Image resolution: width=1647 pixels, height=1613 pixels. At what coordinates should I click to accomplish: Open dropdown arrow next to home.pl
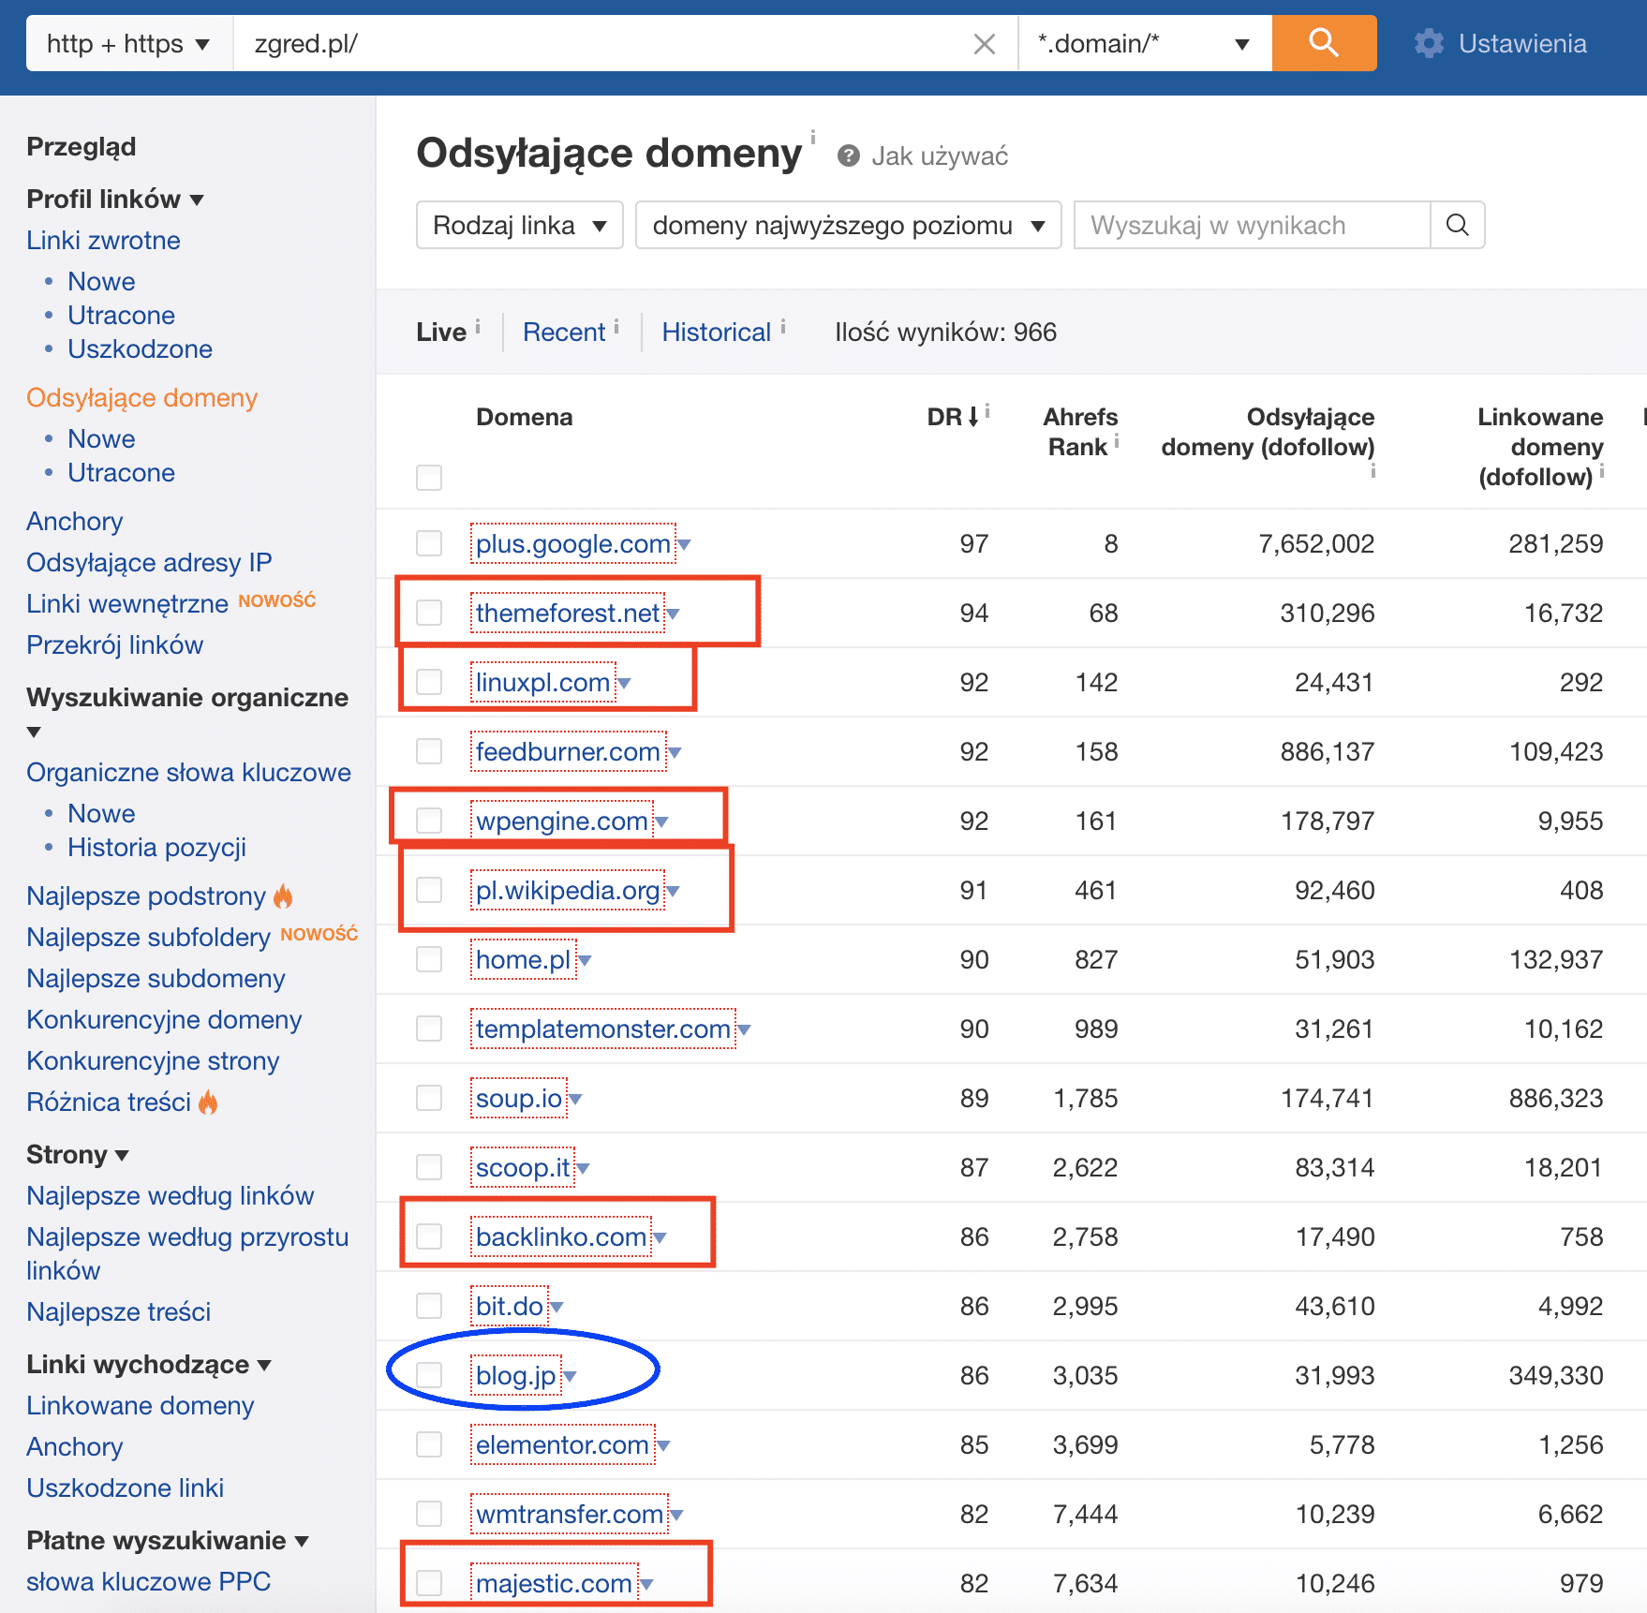pos(585,960)
